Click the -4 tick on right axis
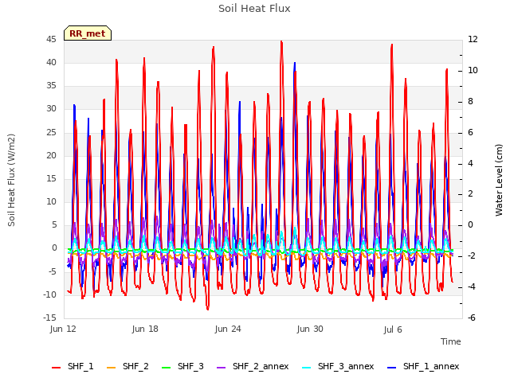The width and height of the screenshot is (510, 382). [x=472, y=286]
